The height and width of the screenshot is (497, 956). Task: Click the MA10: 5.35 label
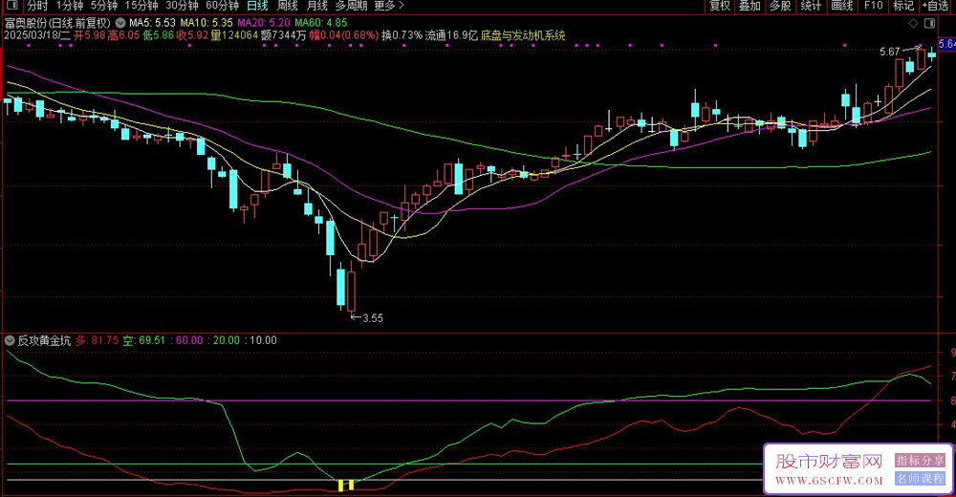[x=206, y=23]
